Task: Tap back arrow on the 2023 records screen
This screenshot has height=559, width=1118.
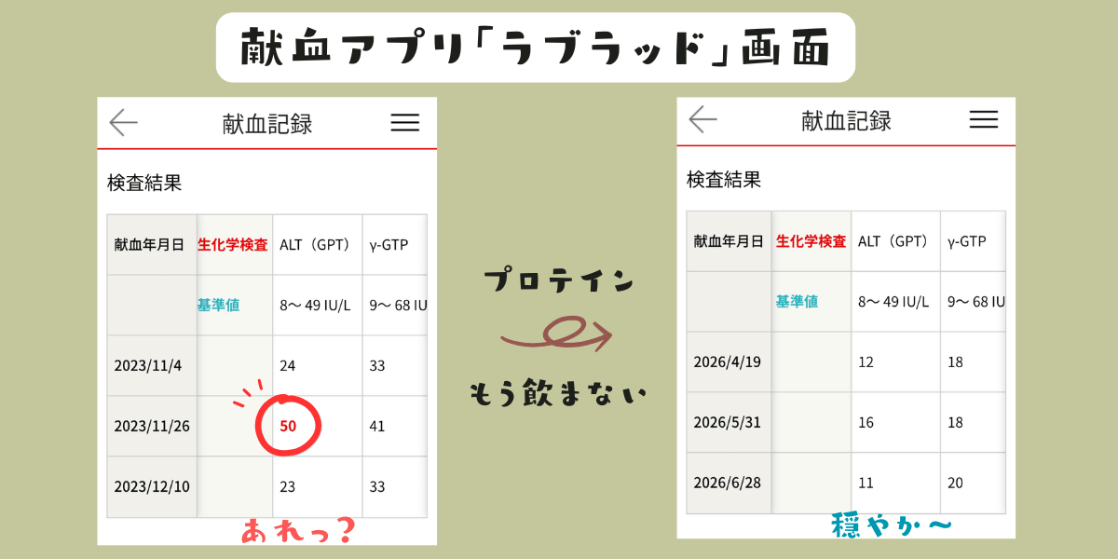Action: (124, 122)
